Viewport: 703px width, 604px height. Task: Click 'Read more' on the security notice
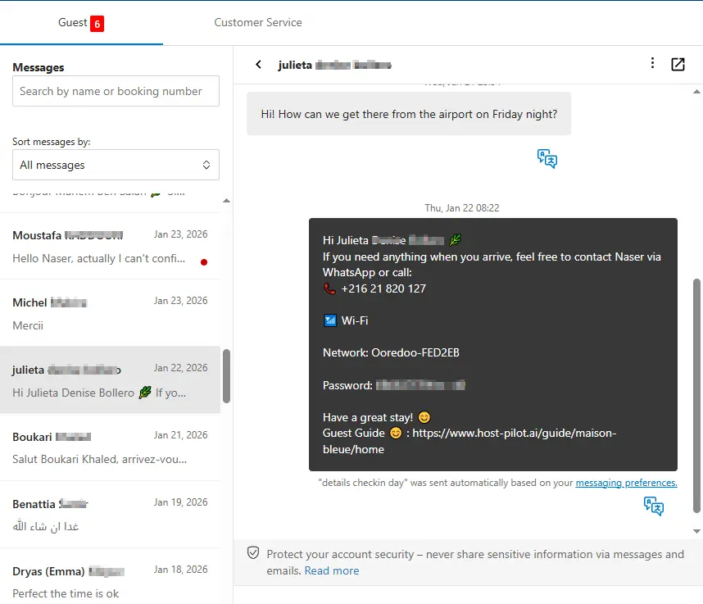point(331,570)
